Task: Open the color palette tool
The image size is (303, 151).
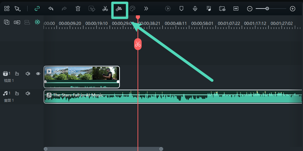Action: (x=133, y=9)
